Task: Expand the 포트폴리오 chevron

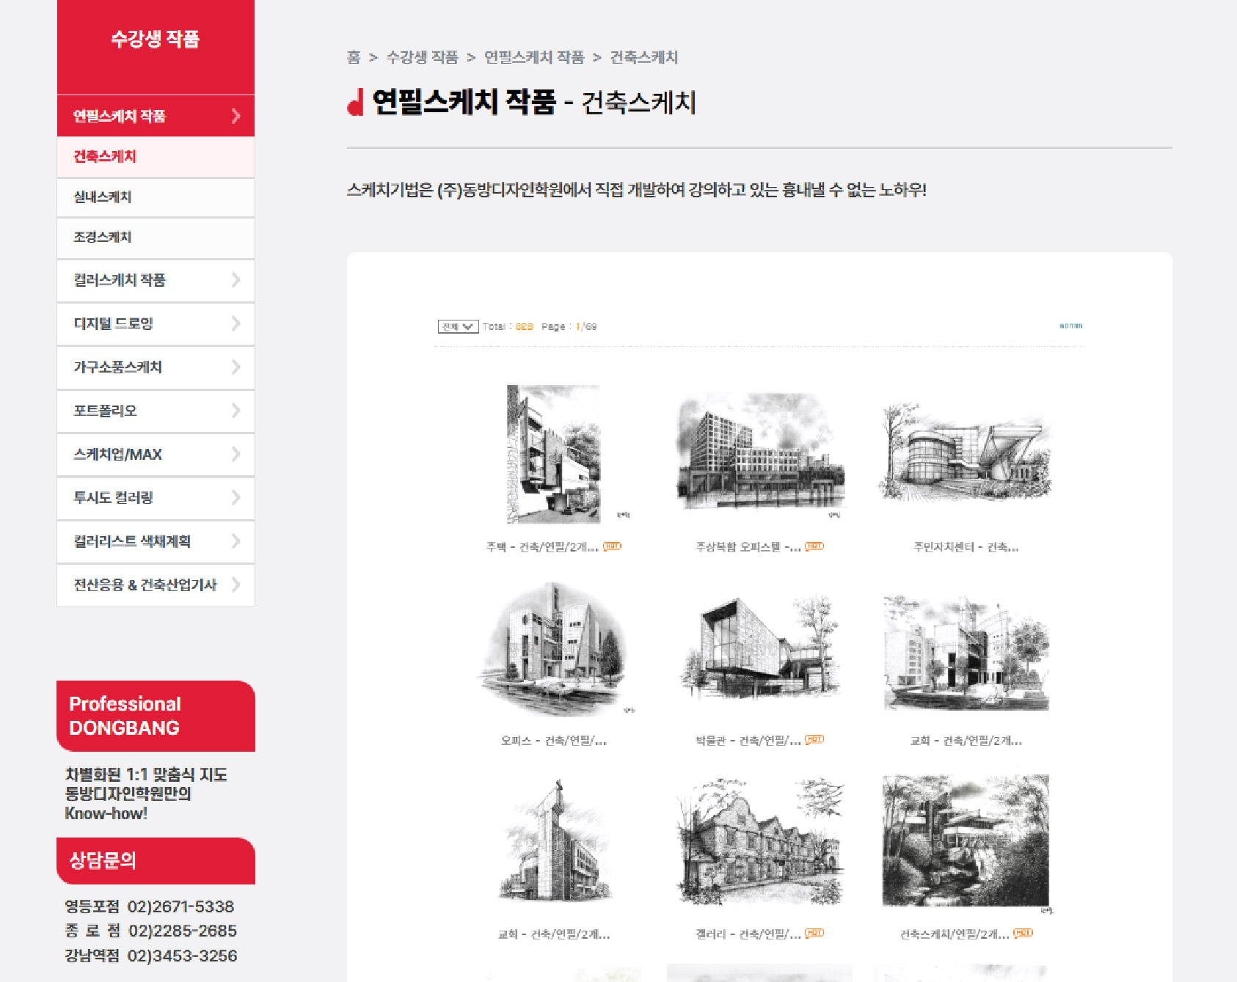Action: tap(236, 411)
